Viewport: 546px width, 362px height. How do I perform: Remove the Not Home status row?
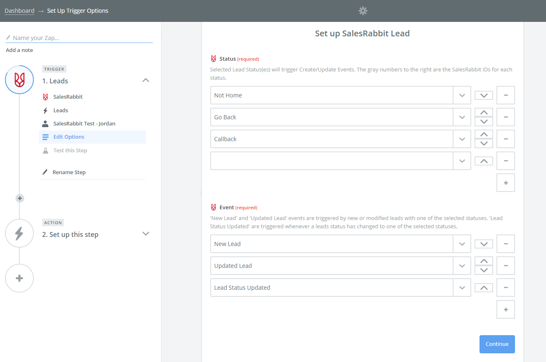[506, 95]
